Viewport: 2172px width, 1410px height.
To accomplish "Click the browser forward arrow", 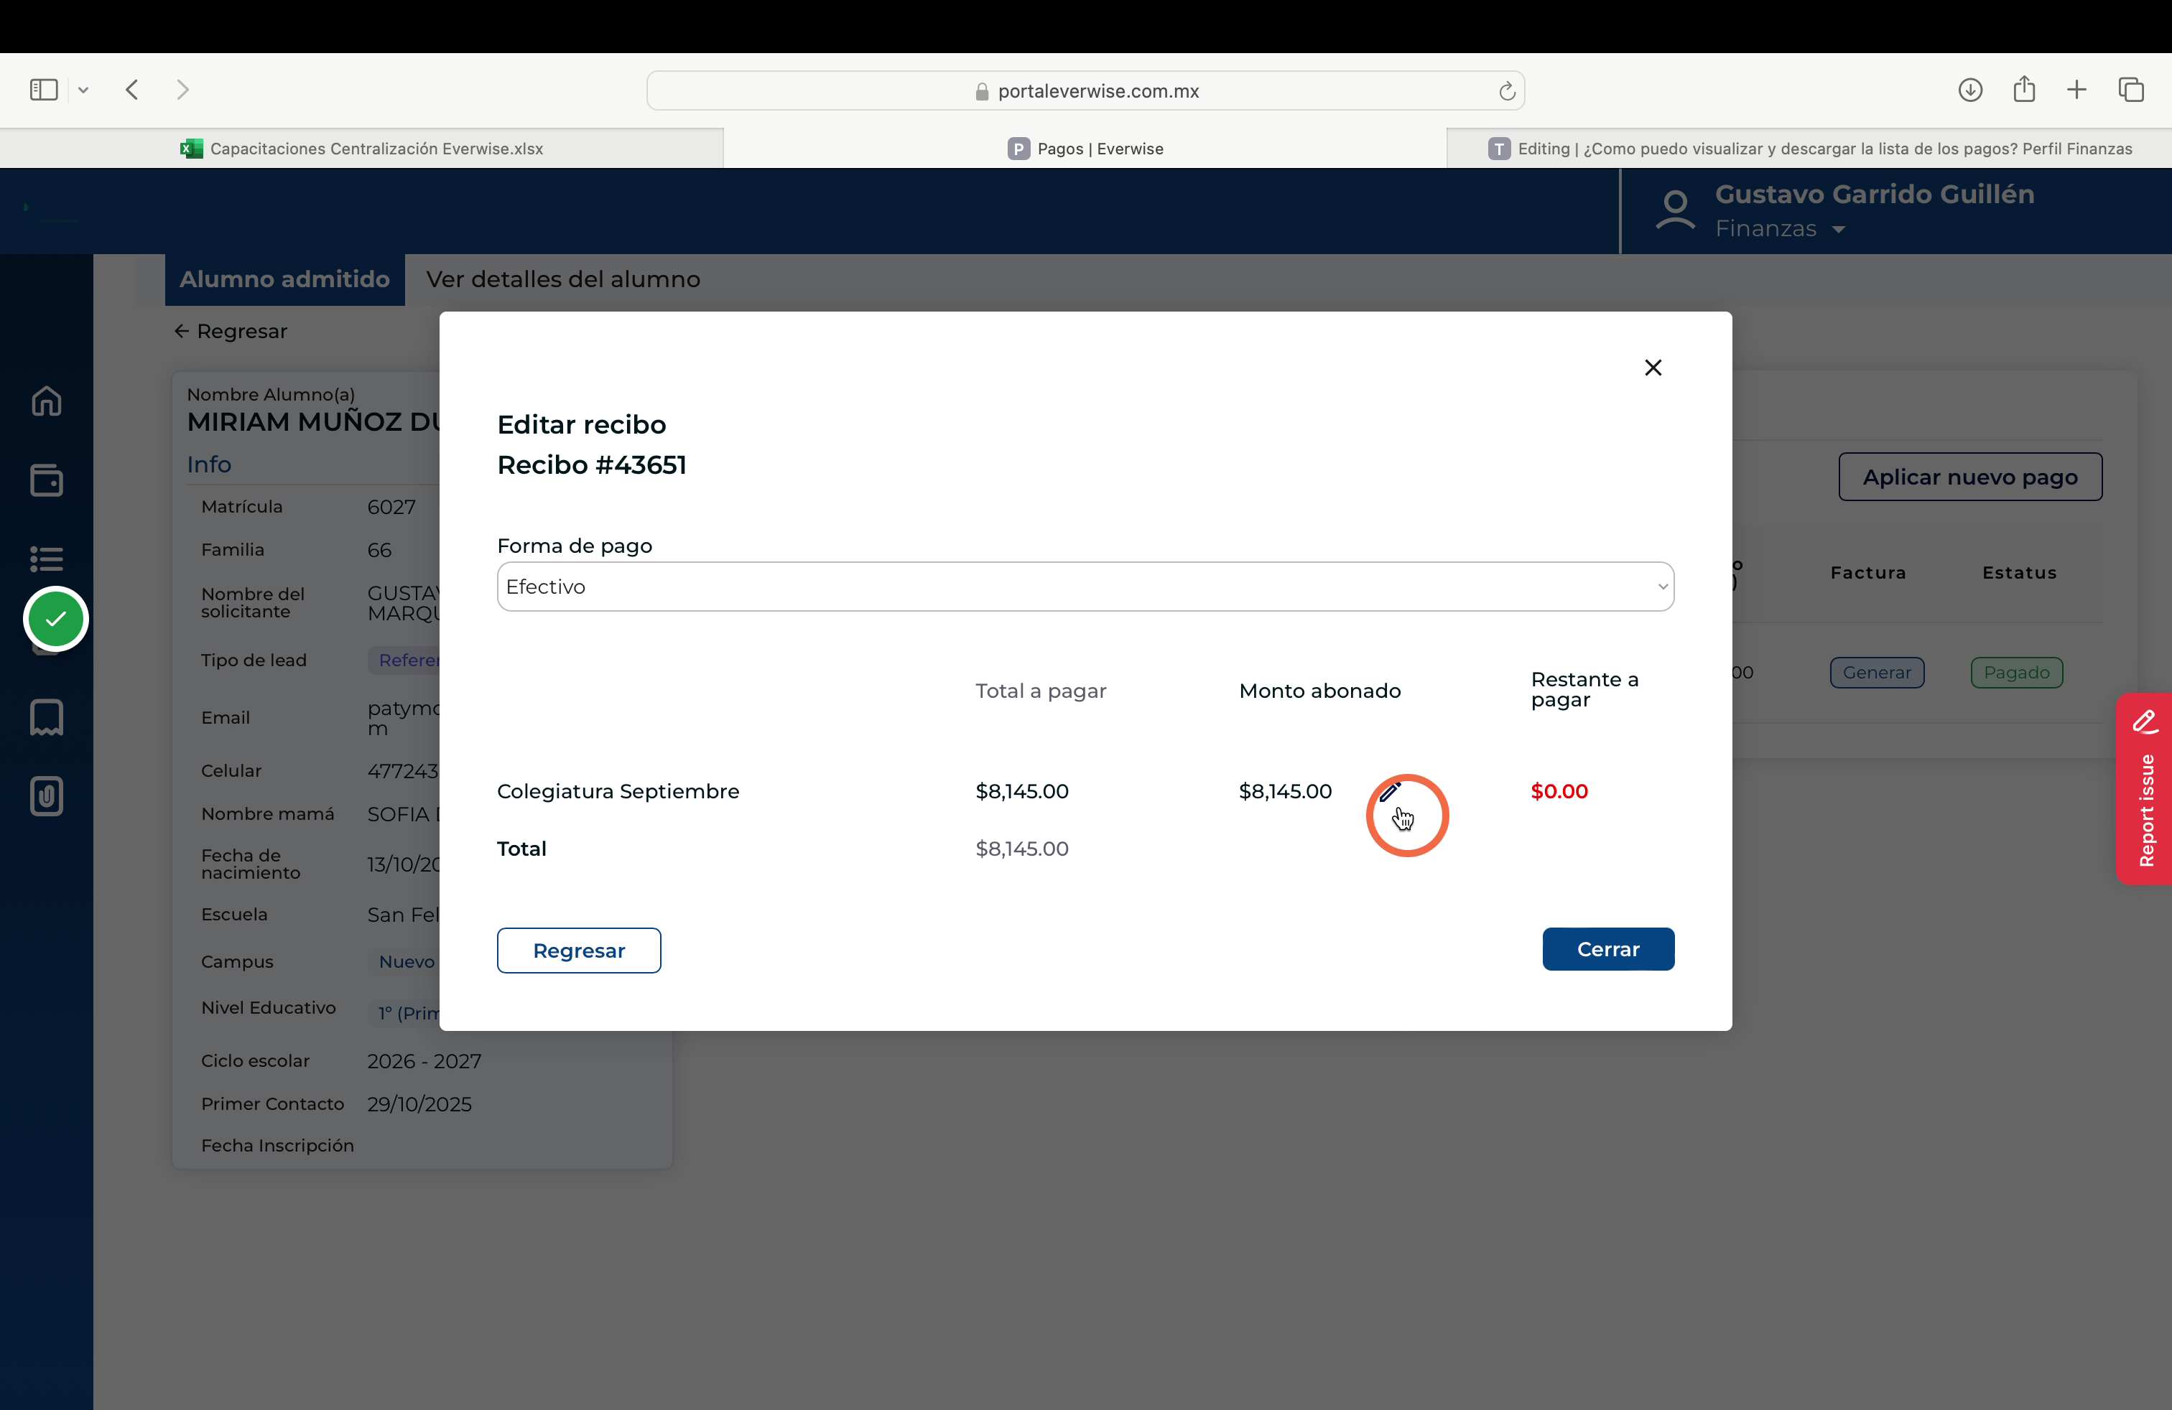I will 182,89.
